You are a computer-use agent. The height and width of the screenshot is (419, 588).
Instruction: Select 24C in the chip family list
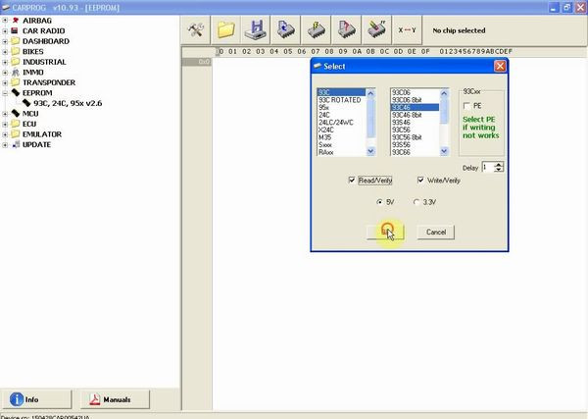(x=324, y=115)
